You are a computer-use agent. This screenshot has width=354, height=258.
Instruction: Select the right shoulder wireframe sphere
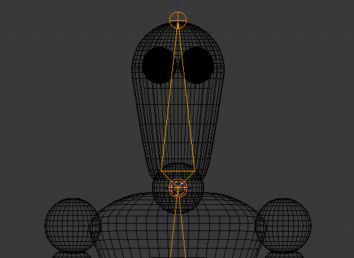283,225
